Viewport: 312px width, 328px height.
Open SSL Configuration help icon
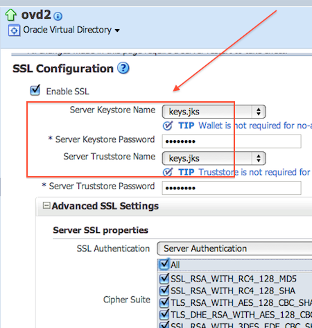pos(123,68)
